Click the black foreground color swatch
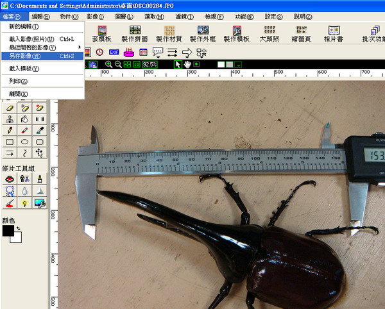The height and width of the screenshot is (309, 385). (8, 231)
